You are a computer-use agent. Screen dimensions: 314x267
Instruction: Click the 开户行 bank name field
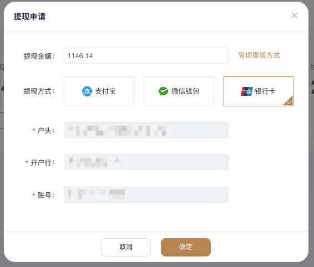point(146,162)
